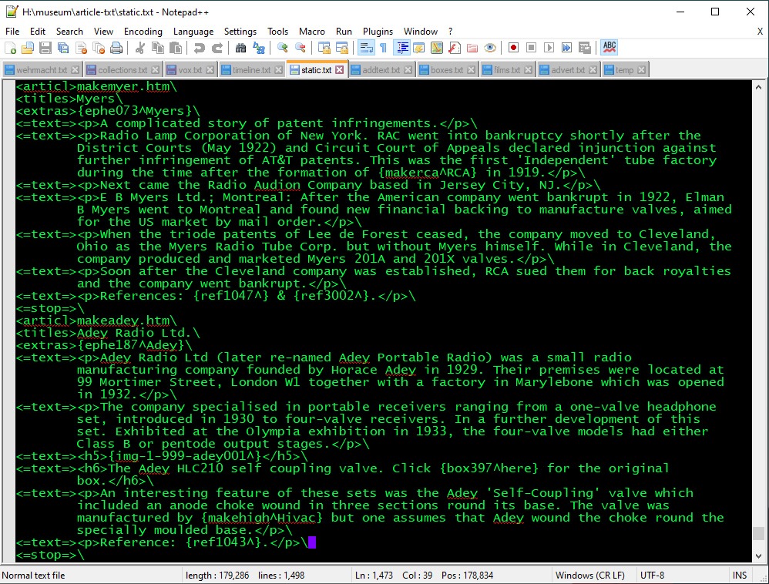Open the View menu
Image resolution: width=769 pixels, height=584 pixels.
coord(103,32)
